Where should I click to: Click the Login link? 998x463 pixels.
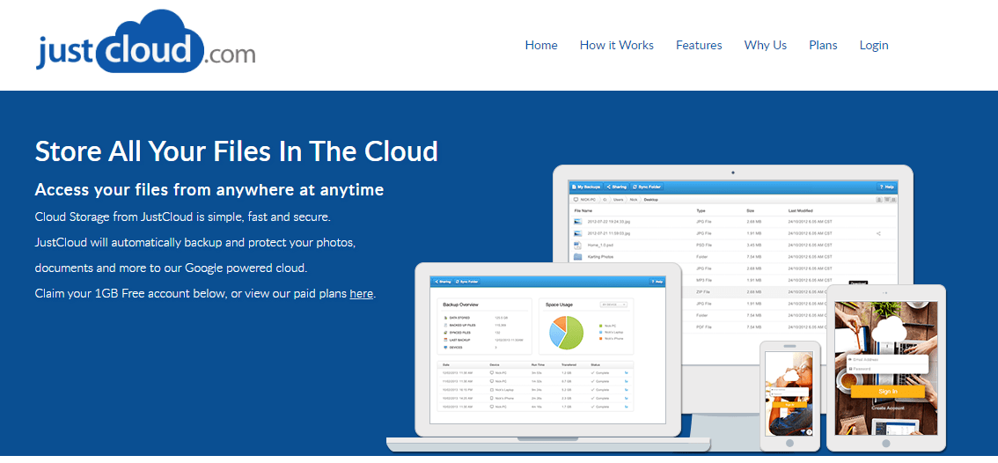[874, 45]
